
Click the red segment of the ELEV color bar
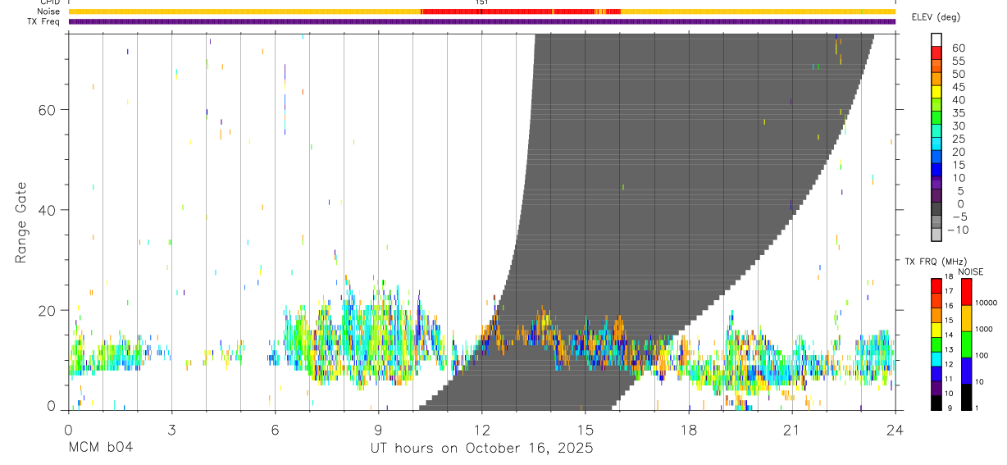pos(936,52)
